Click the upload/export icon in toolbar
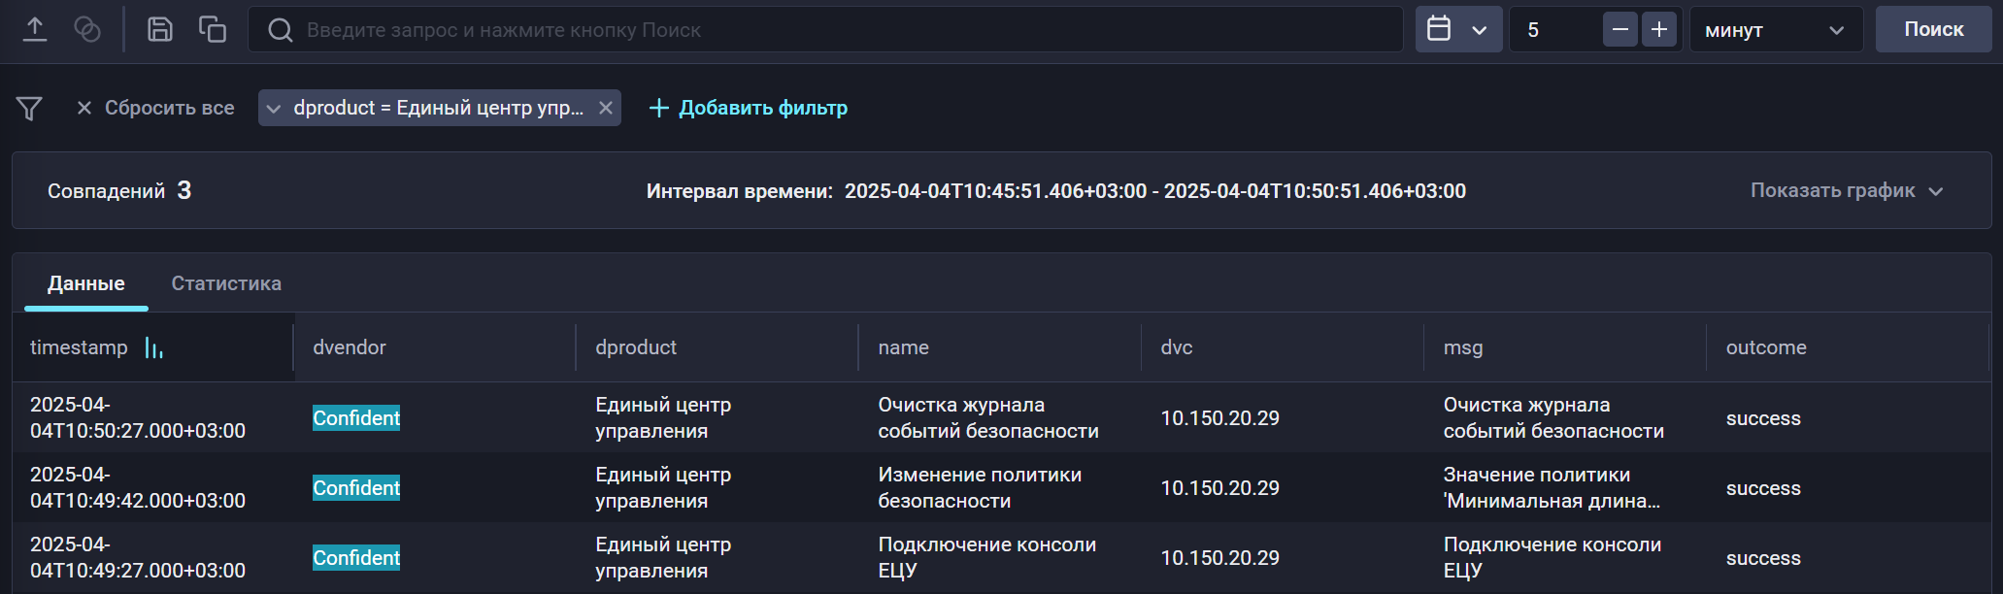 pyautogui.click(x=35, y=29)
